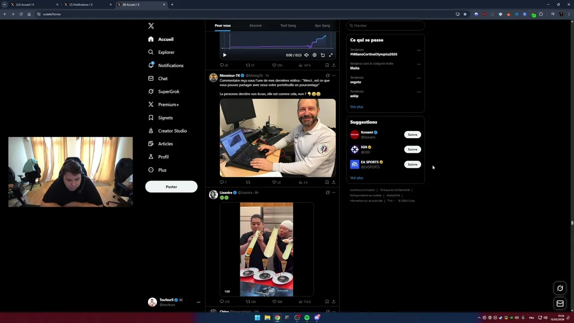Repost the Monsieur-TK post

coord(248,182)
